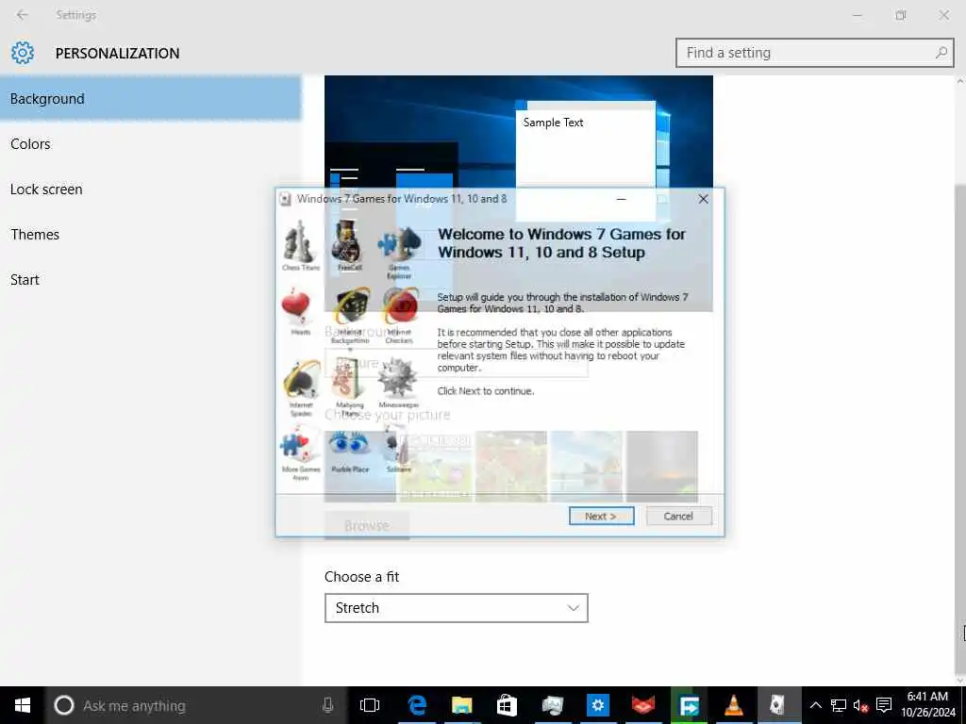This screenshot has height=724, width=966.
Task: Open the network status tray icon
Action: [x=839, y=705]
